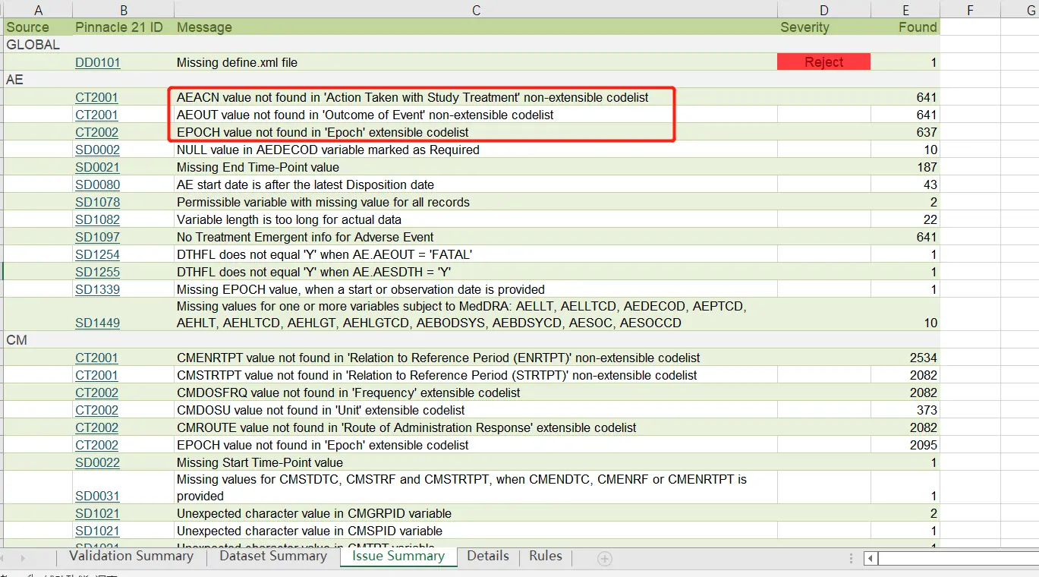This screenshot has width=1039, height=577.
Task: Select the Rules sheet tab
Action: pos(545,556)
